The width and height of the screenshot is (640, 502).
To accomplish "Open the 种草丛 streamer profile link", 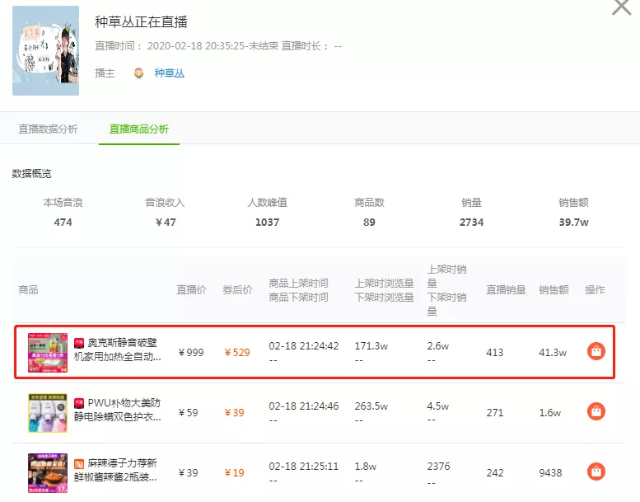I will tap(170, 73).
